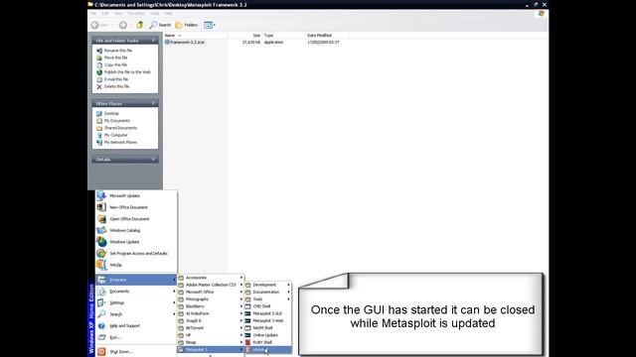
Task: Open the View menu
Action: tap(118, 13)
